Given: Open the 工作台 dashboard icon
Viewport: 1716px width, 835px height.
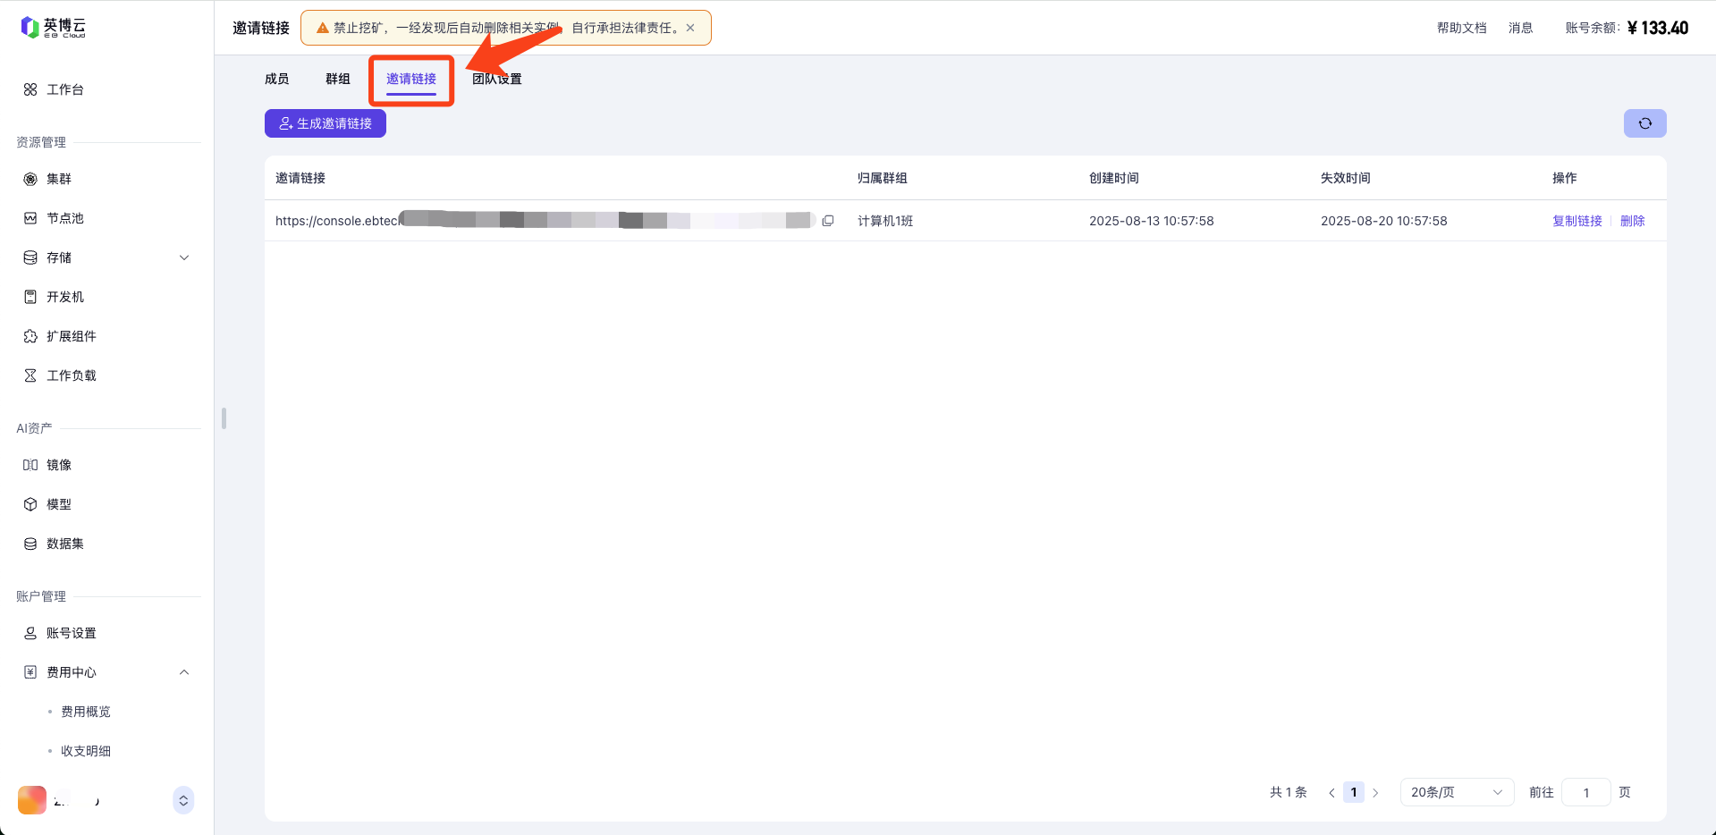Looking at the screenshot, I should coord(30,89).
